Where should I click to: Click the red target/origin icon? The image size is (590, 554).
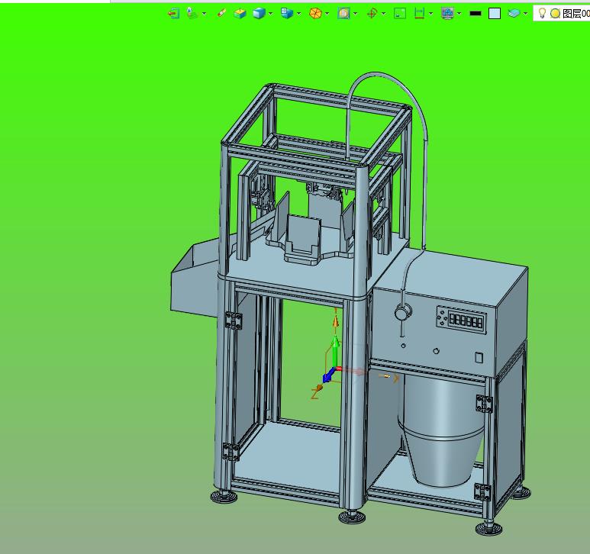click(x=372, y=14)
